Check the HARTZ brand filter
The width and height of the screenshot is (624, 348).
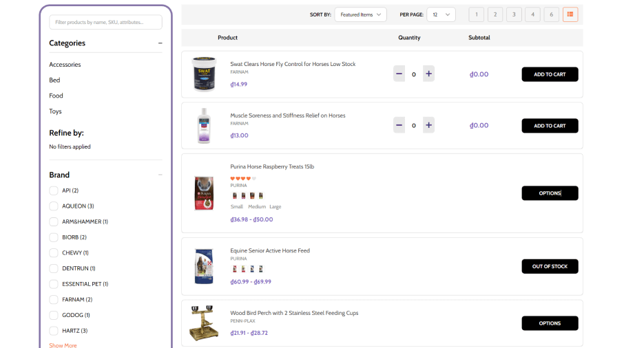coord(54,331)
